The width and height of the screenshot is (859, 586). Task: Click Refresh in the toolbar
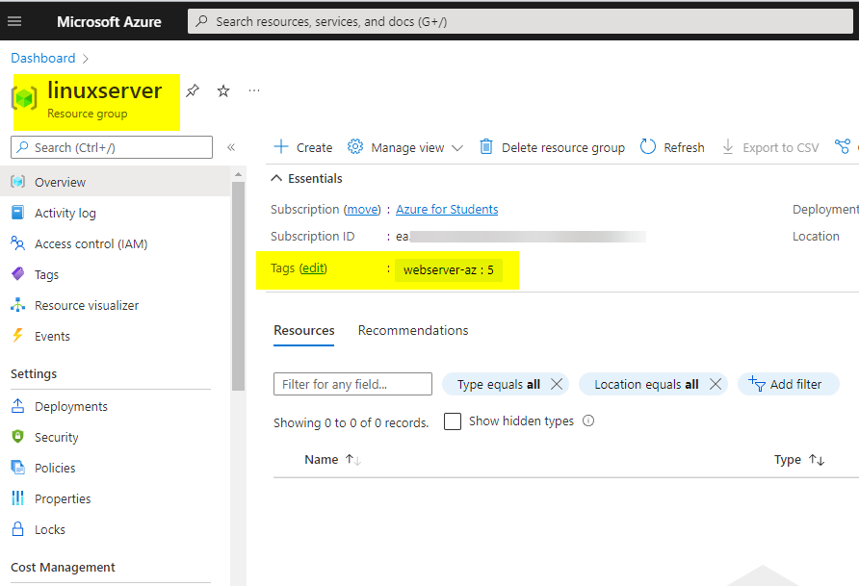(x=672, y=147)
